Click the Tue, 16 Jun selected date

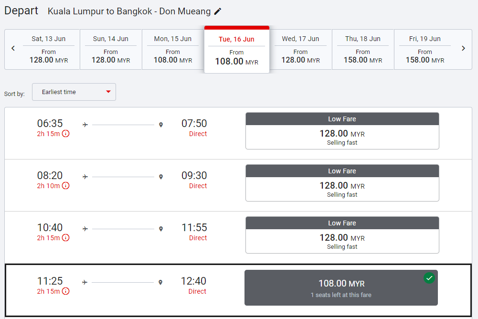(x=237, y=50)
